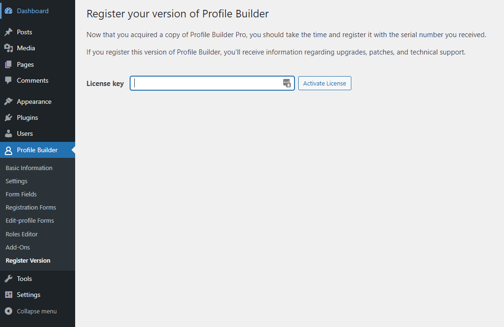Screen dimensions: 504x327
Task: Open the Add-Ons submenu item
Action: [x=18, y=247]
